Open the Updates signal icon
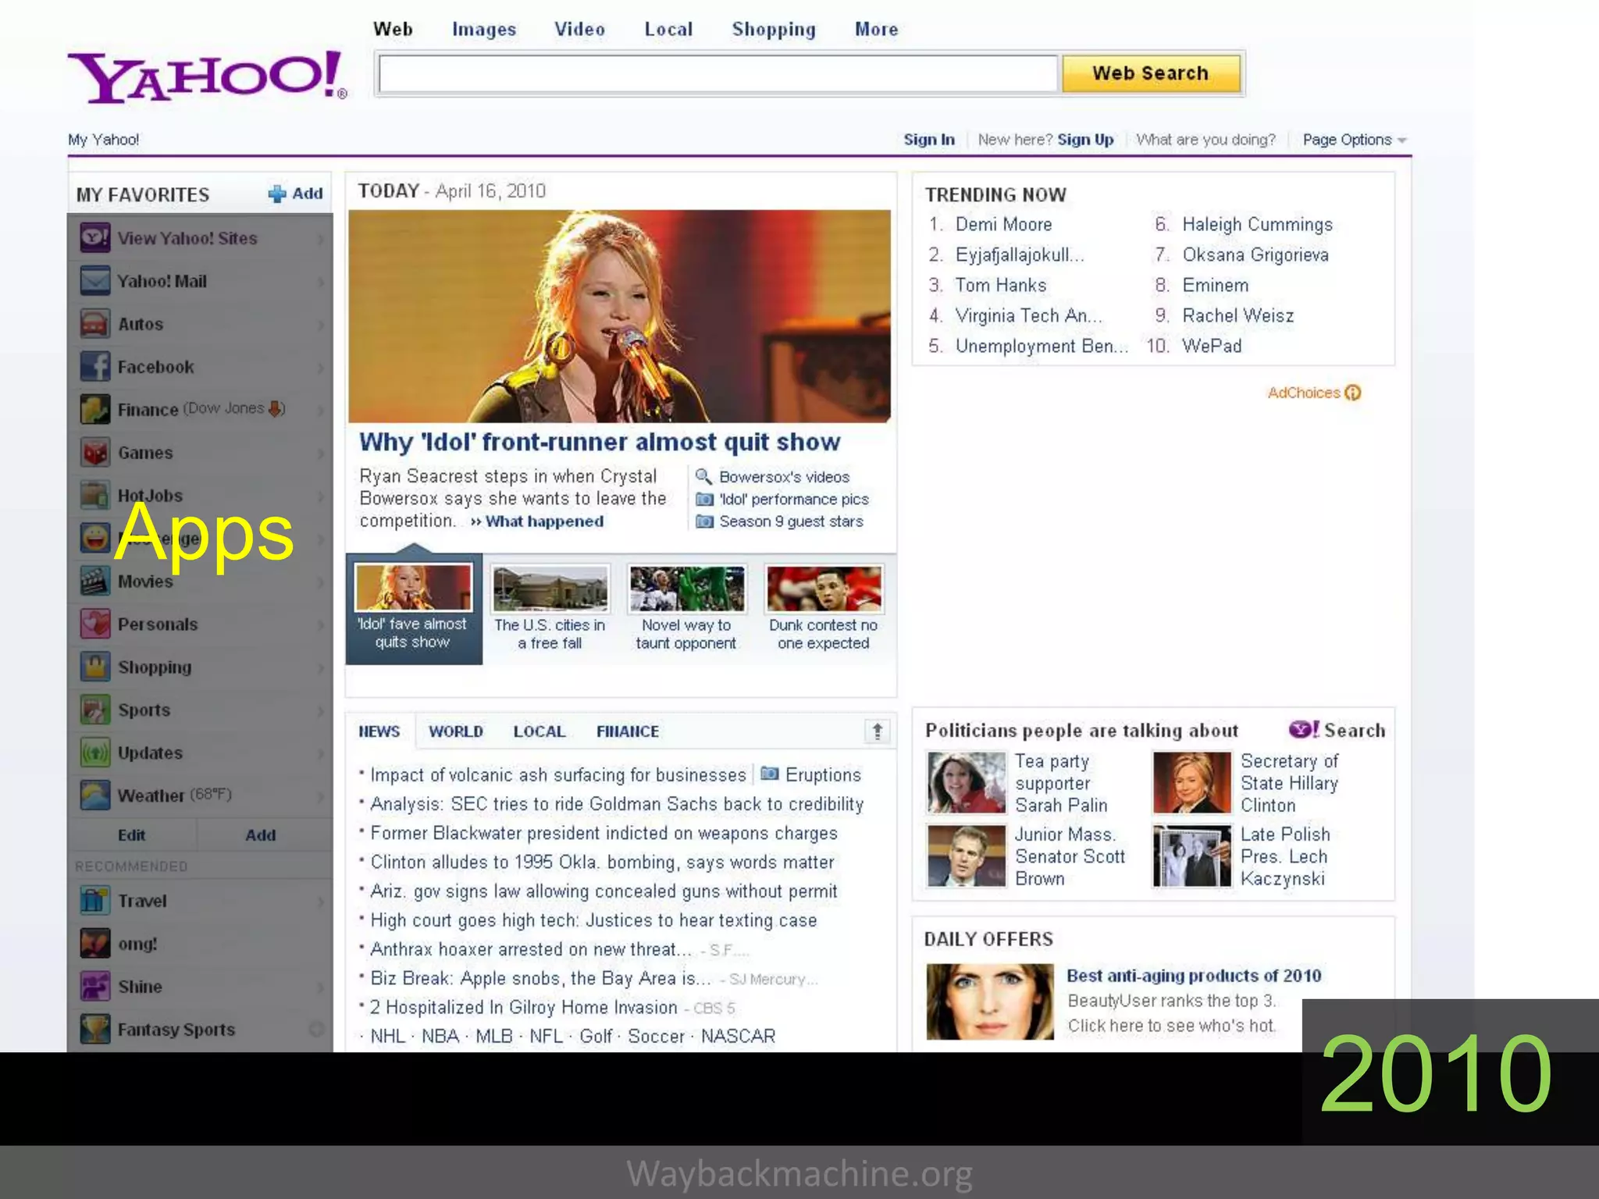The image size is (1599, 1199). click(95, 753)
